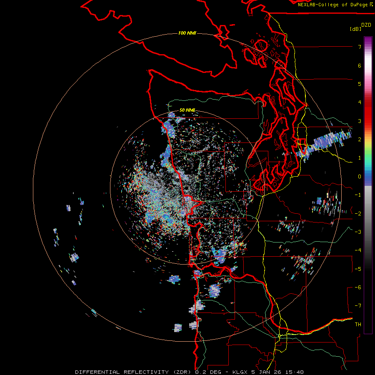Click the 50 NMI range ring label
375x375 pixels.
187,110
